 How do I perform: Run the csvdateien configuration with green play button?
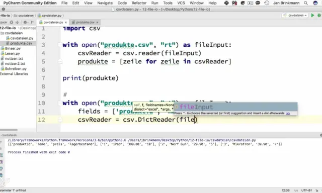coord(312,16)
